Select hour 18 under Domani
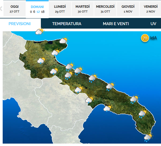This screenshot has height=146, width=161. click(x=43, y=12)
